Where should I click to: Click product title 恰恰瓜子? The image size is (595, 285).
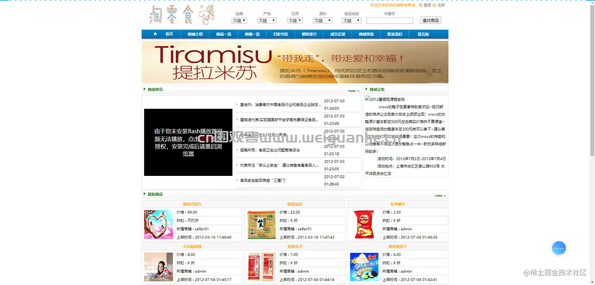pyautogui.click(x=295, y=247)
